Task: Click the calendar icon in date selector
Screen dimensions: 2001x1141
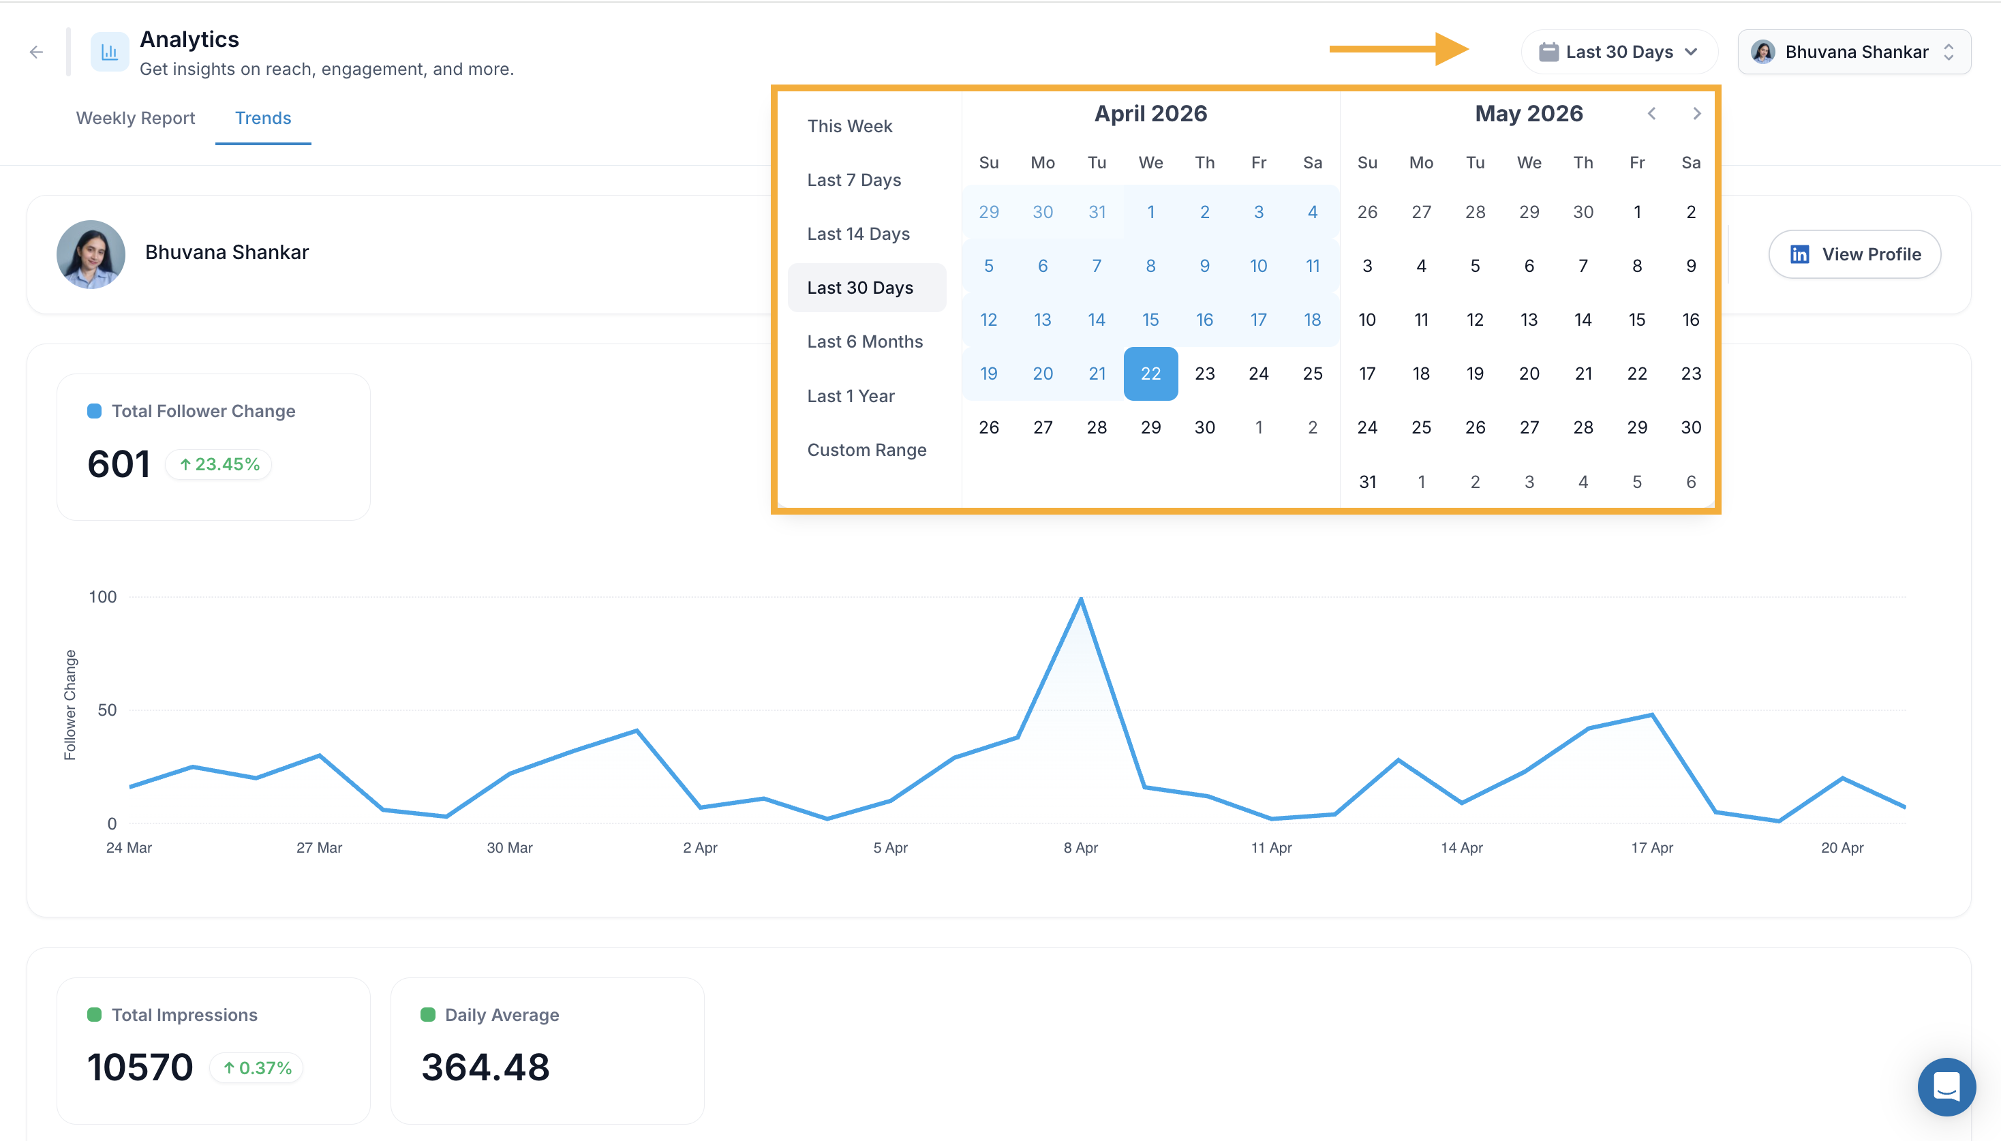Action: click(1548, 52)
